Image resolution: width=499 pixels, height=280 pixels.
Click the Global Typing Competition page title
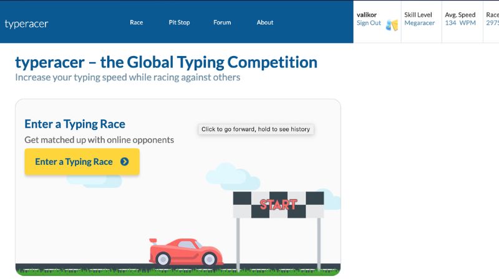166,62
